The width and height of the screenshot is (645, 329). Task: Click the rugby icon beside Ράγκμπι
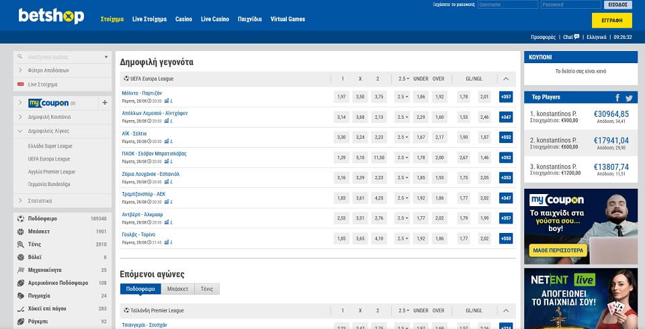click(x=21, y=321)
